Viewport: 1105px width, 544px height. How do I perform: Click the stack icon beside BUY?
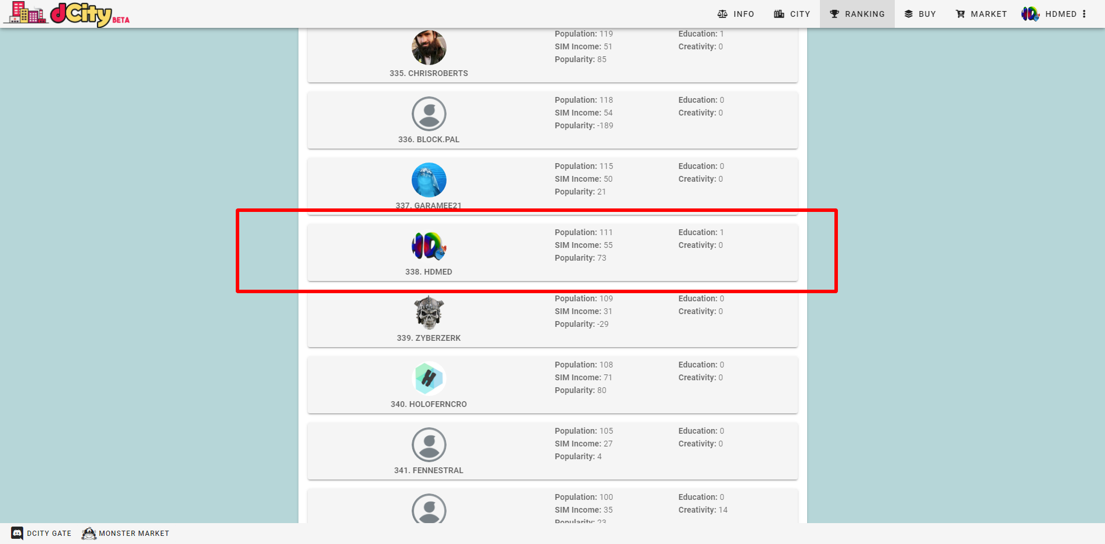(909, 14)
